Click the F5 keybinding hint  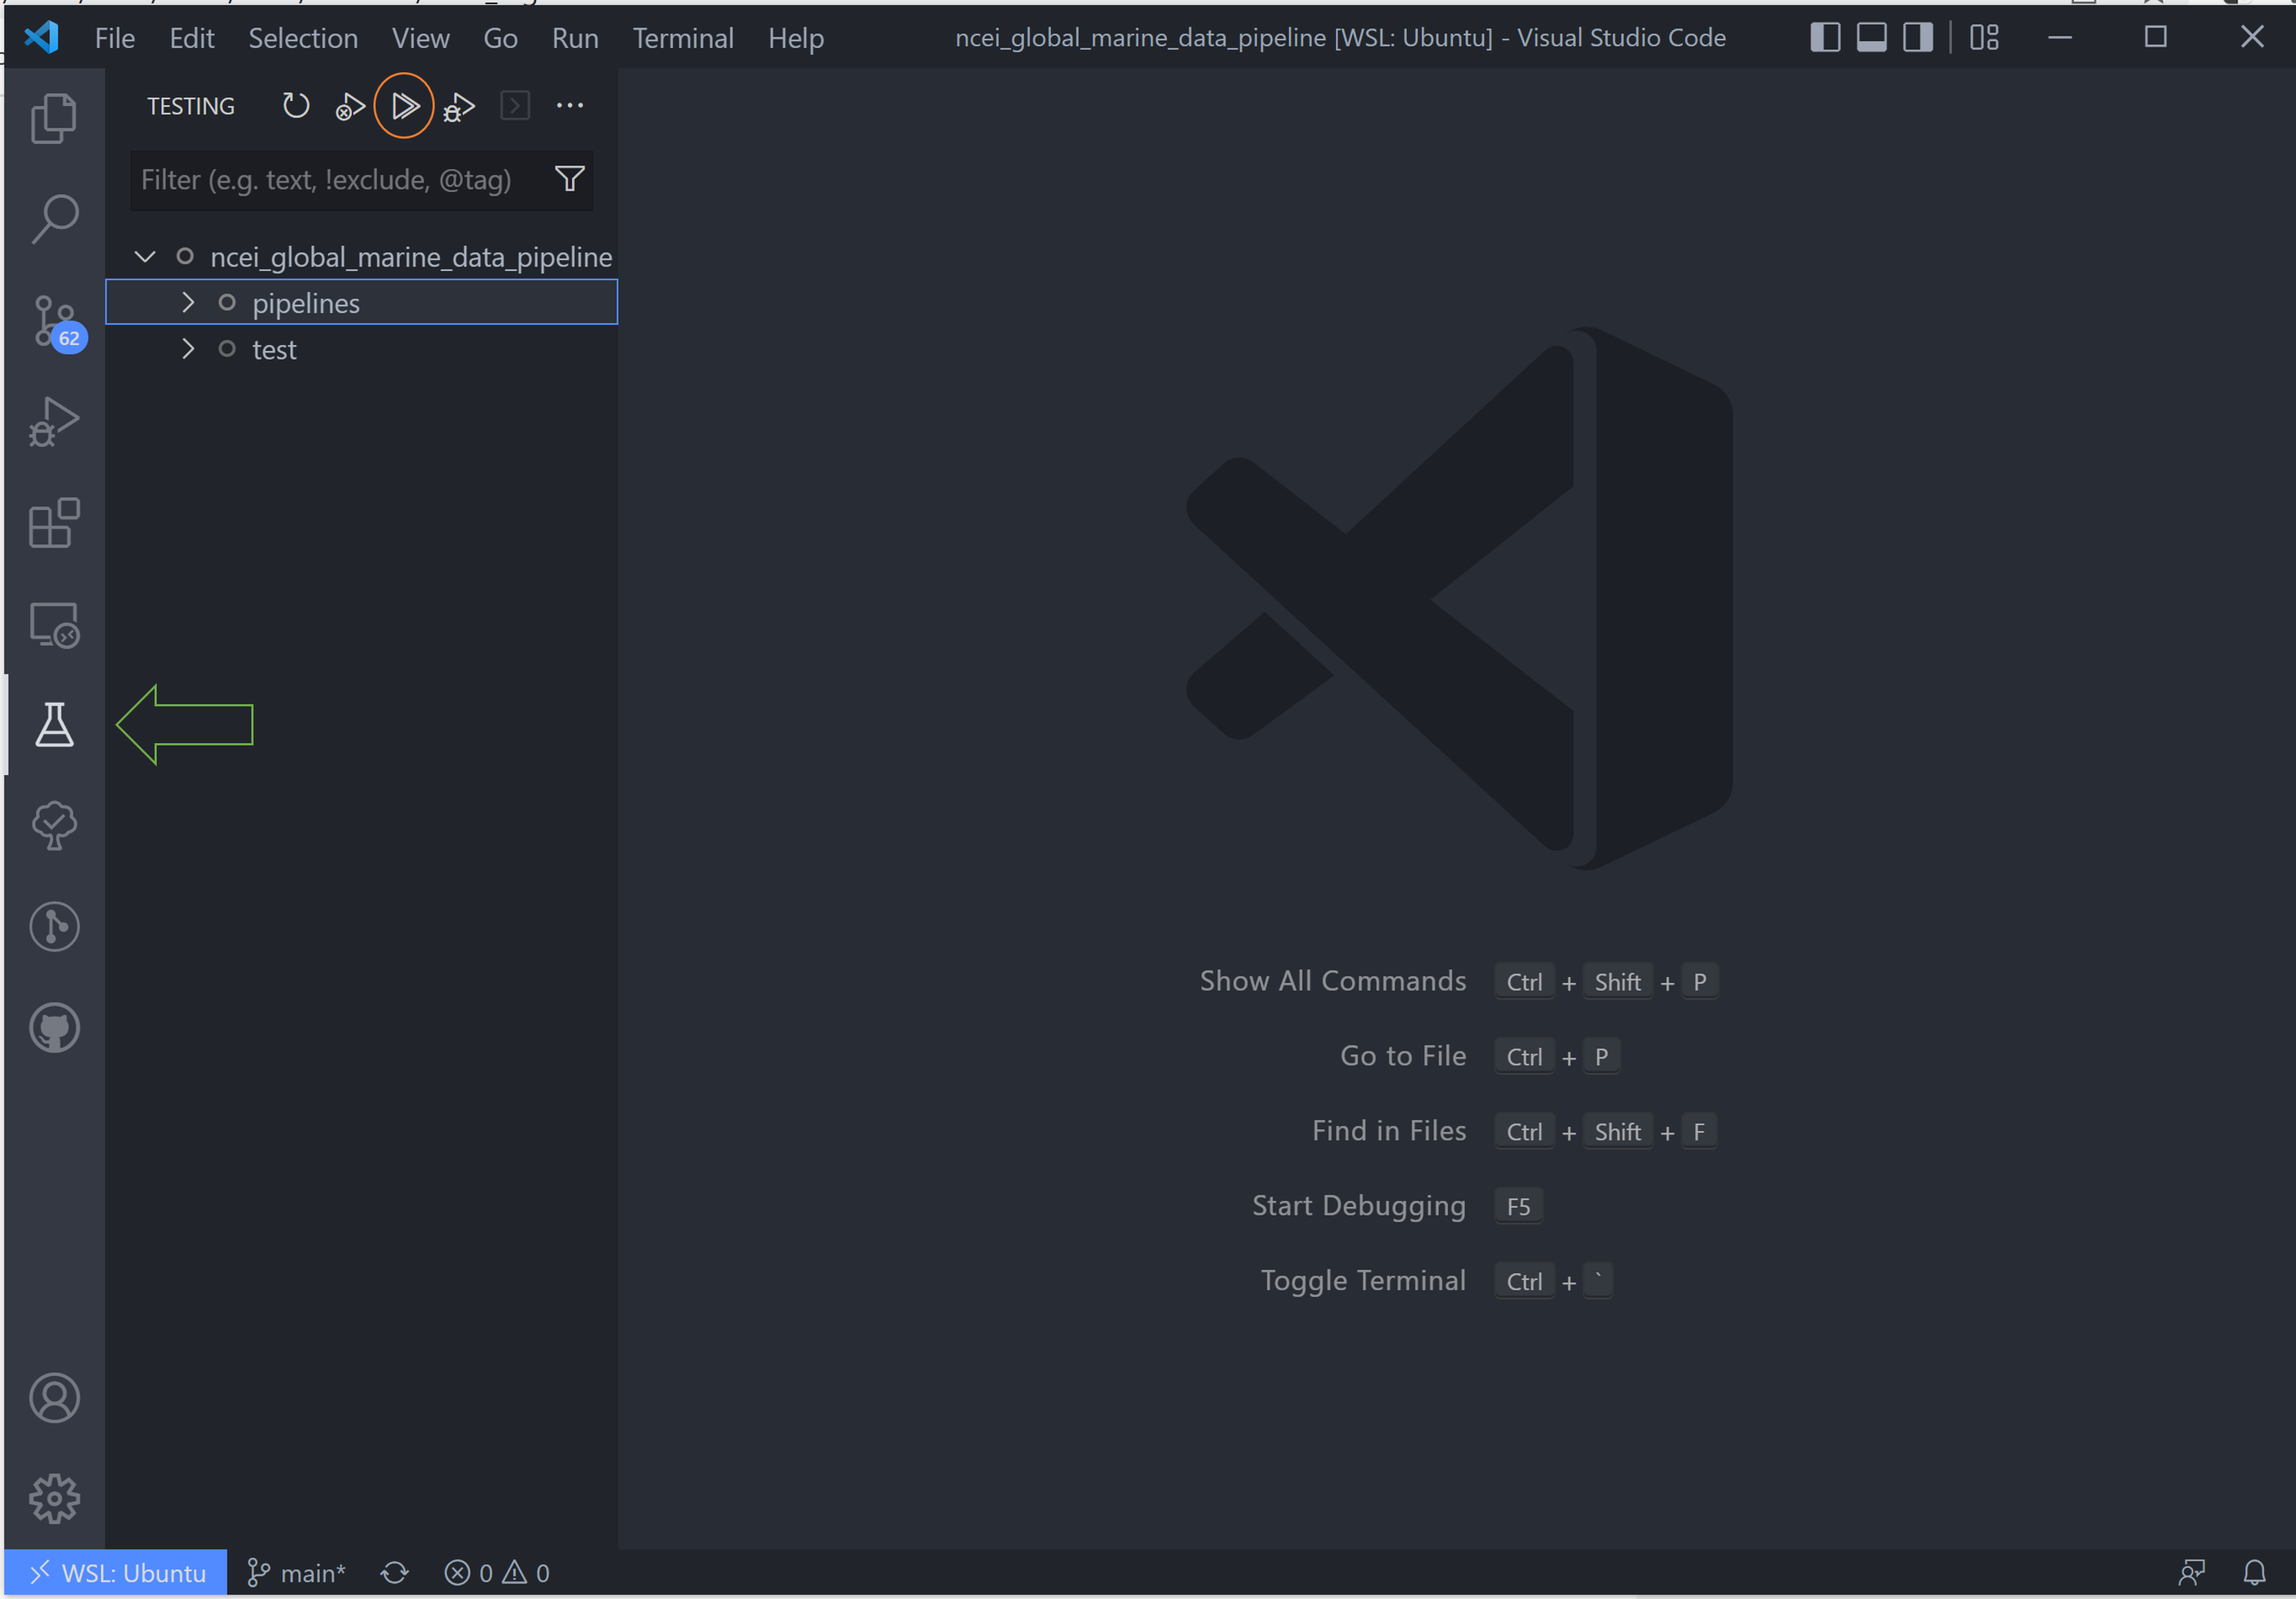point(1518,1206)
